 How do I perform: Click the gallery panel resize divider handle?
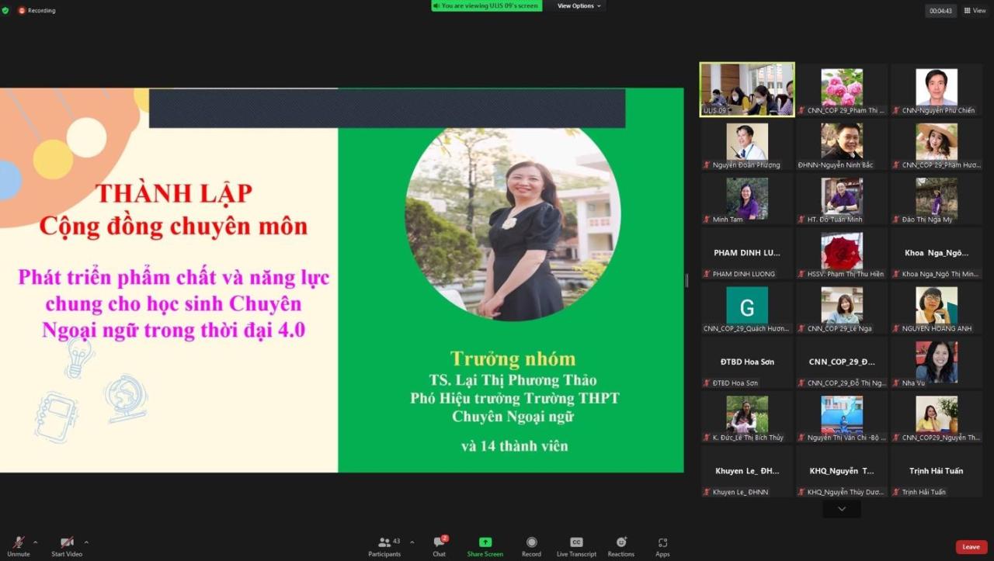click(686, 280)
